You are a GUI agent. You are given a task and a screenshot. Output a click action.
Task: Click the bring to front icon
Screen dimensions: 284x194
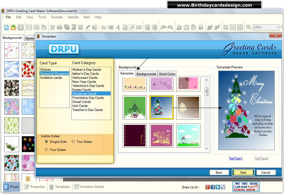coord(210,27)
